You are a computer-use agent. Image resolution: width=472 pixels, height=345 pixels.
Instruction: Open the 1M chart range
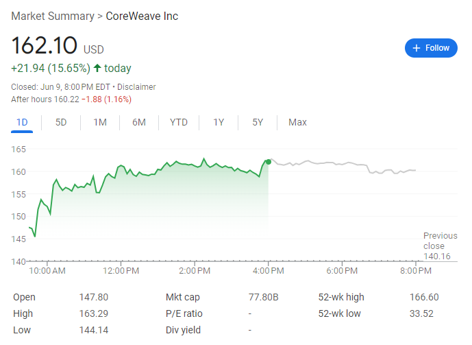tap(100, 122)
